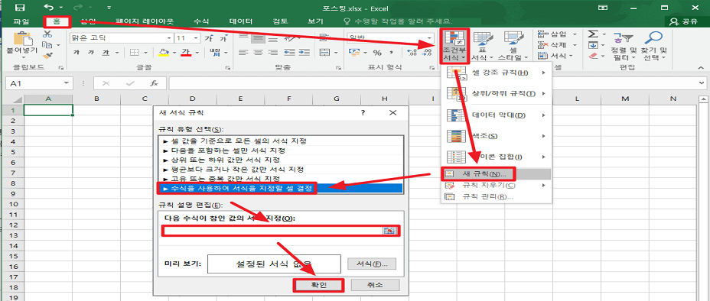Viewport: 710px width, 301px height.
Task: Open the File (파일) tab
Action: (x=21, y=21)
